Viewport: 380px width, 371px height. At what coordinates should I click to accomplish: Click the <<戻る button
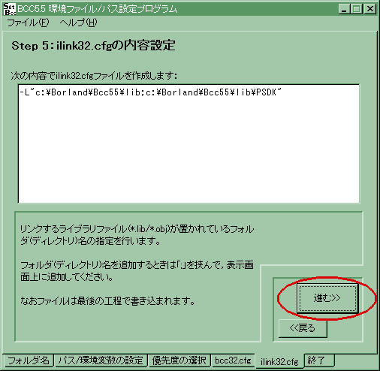click(x=303, y=328)
